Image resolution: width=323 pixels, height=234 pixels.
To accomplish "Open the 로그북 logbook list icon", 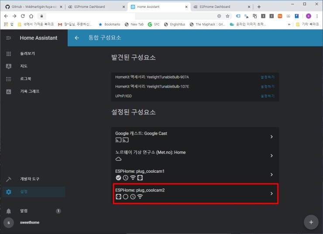I will pyautogui.click(x=9, y=79).
